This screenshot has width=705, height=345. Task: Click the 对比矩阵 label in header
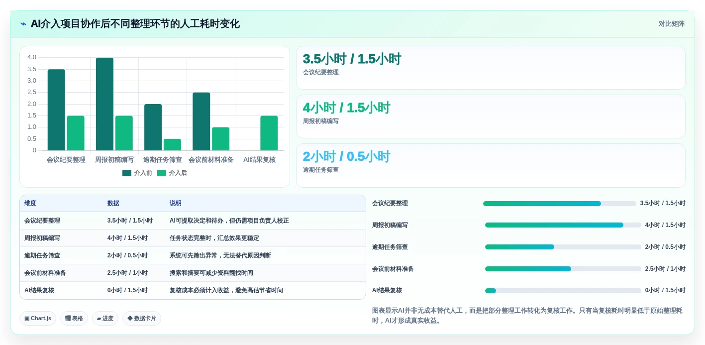pyautogui.click(x=671, y=24)
